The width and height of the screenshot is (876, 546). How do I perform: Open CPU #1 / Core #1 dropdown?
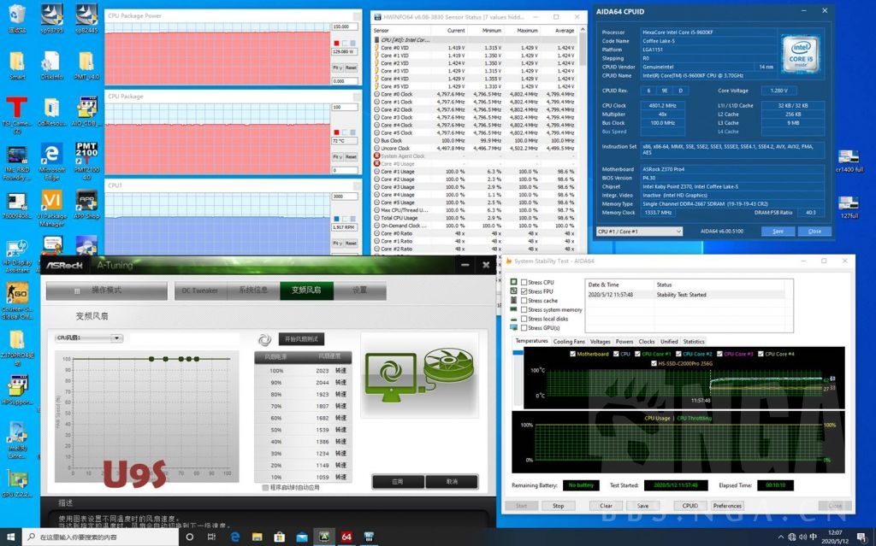(x=639, y=231)
